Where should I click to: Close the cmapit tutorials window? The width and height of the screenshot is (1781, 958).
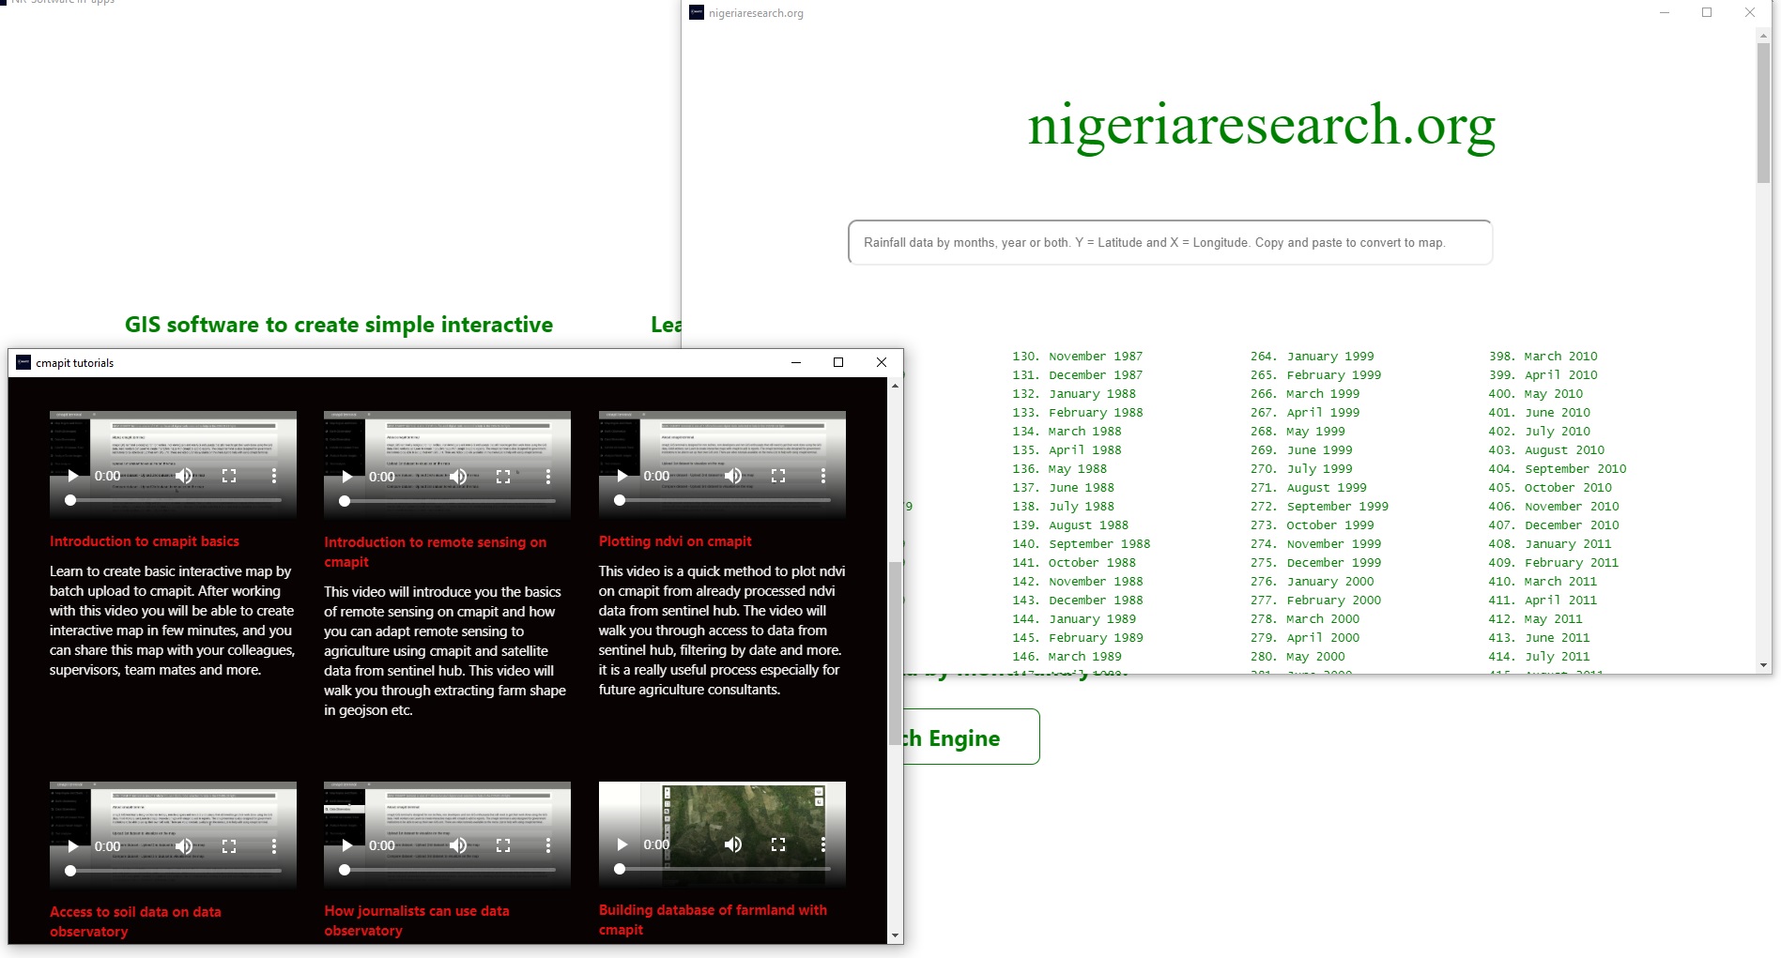881,362
